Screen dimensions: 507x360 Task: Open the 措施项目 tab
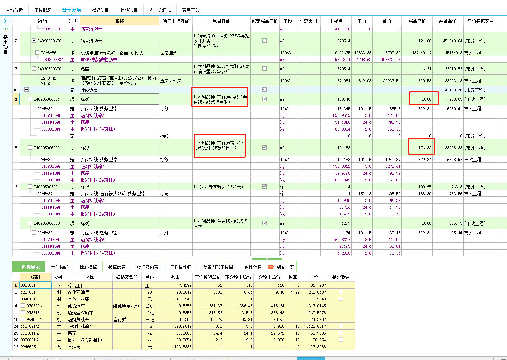101,10
